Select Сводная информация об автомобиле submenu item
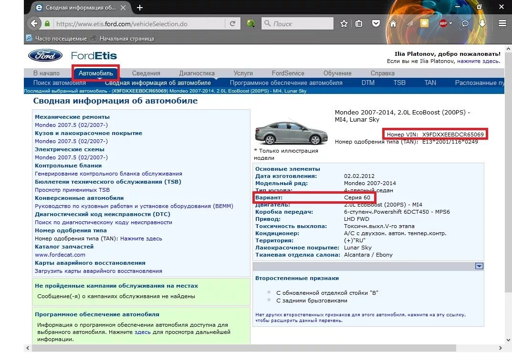512x353 pixels. point(158,83)
